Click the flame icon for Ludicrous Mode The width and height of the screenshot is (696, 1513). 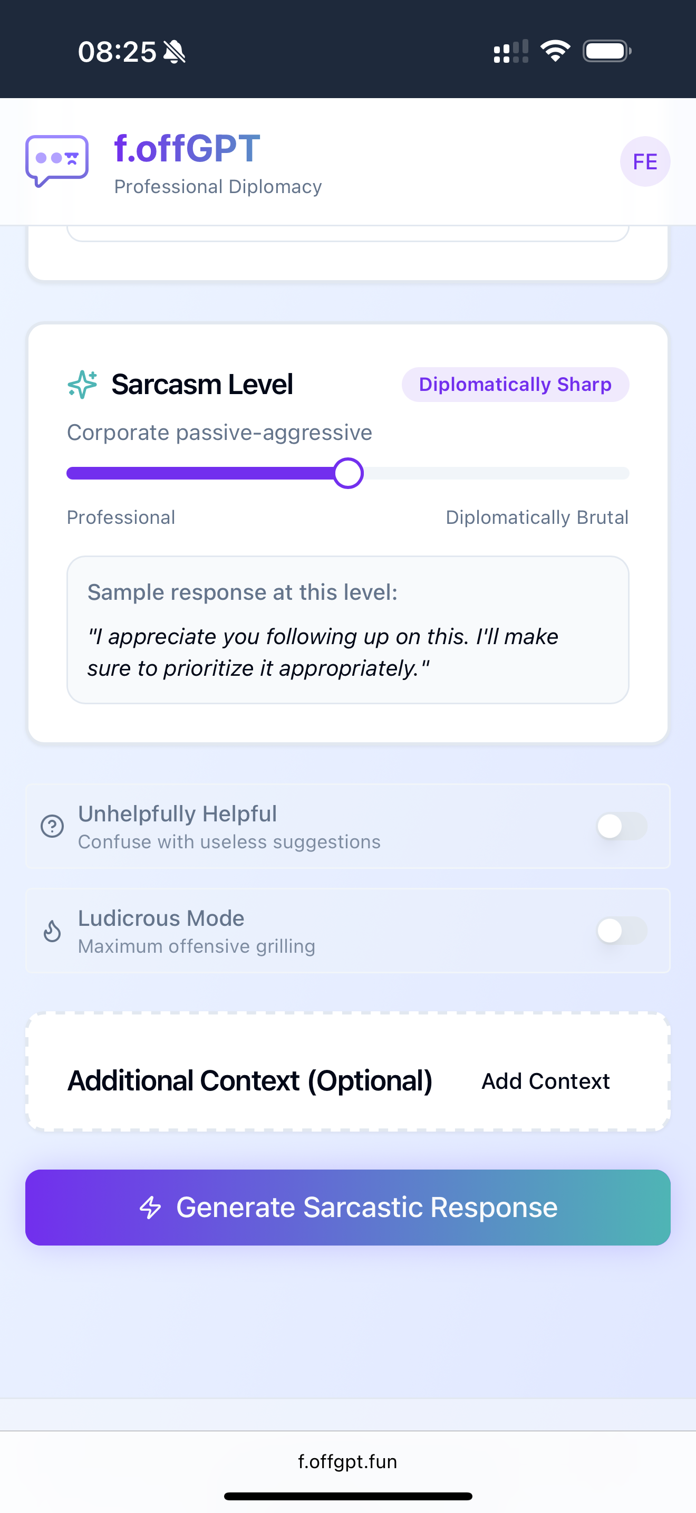[52, 931]
